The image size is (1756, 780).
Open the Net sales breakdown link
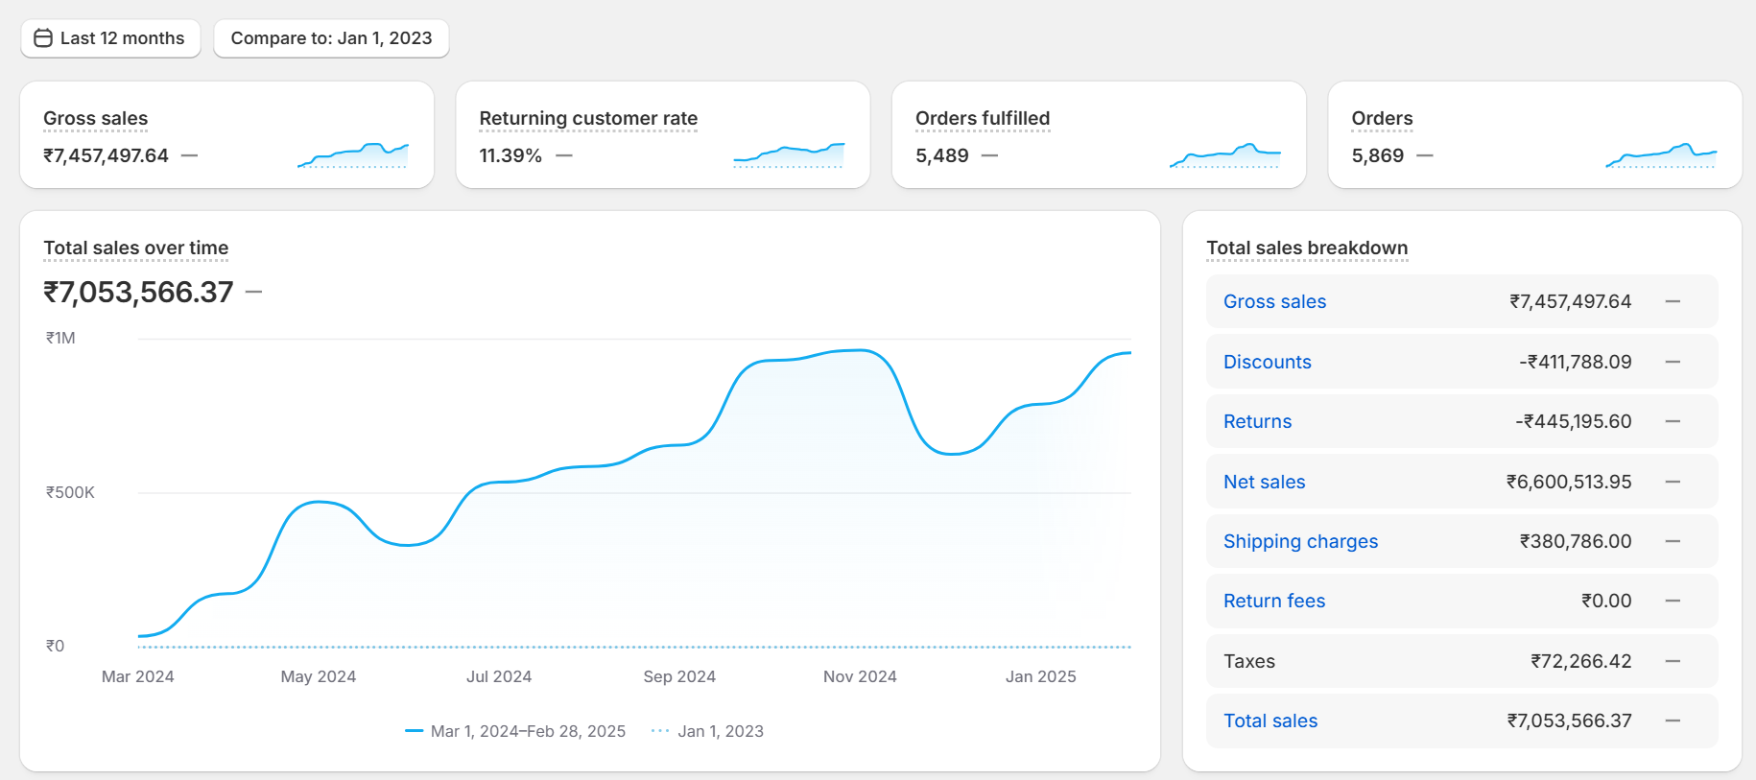point(1264,482)
